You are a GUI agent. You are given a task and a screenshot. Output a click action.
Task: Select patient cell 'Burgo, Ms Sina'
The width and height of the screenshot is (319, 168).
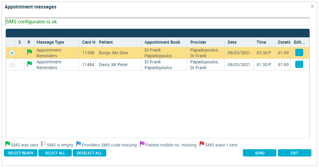(x=119, y=53)
